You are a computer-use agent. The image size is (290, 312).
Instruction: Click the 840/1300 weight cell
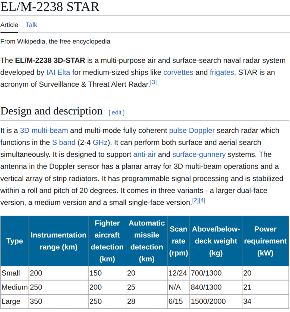(216, 287)
